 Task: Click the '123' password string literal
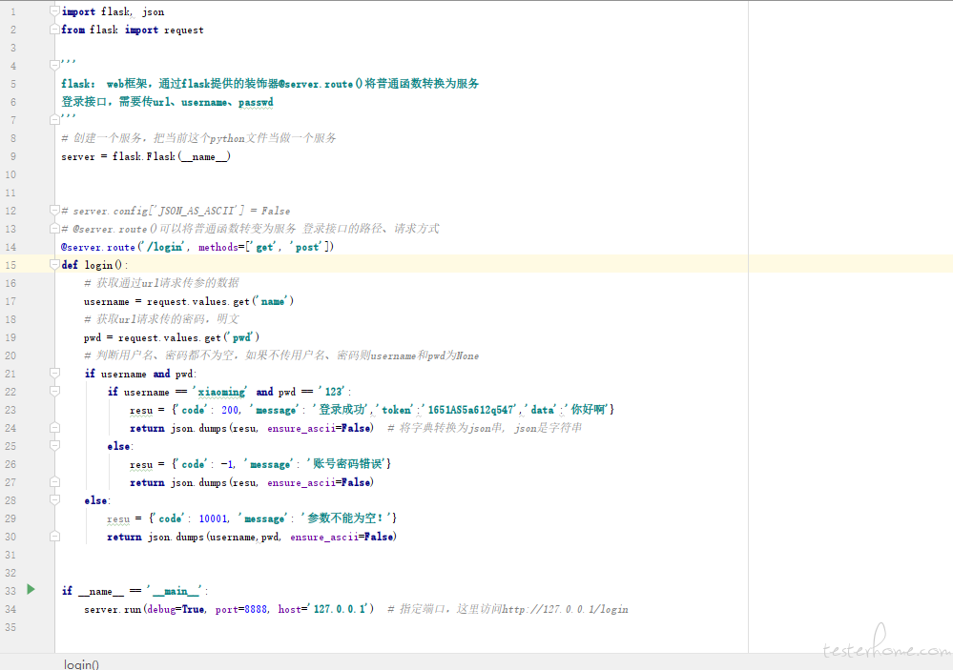333,392
